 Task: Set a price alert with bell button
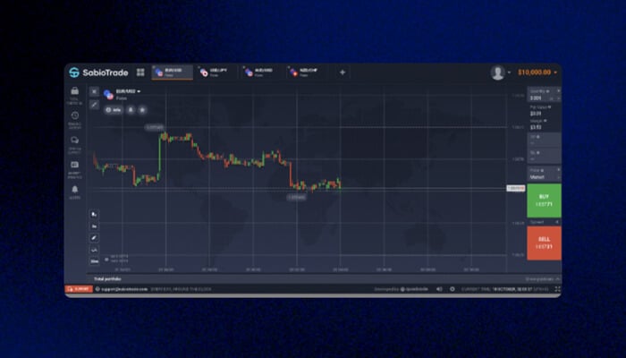(131, 110)
